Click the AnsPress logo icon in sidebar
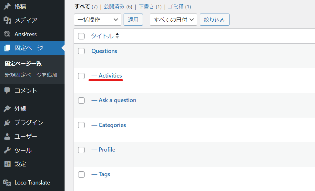This screenshot has width=315, height=191. coord(7,34)
